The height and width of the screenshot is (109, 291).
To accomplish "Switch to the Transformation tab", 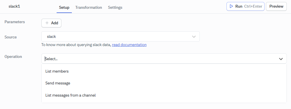I will [88, 7].
